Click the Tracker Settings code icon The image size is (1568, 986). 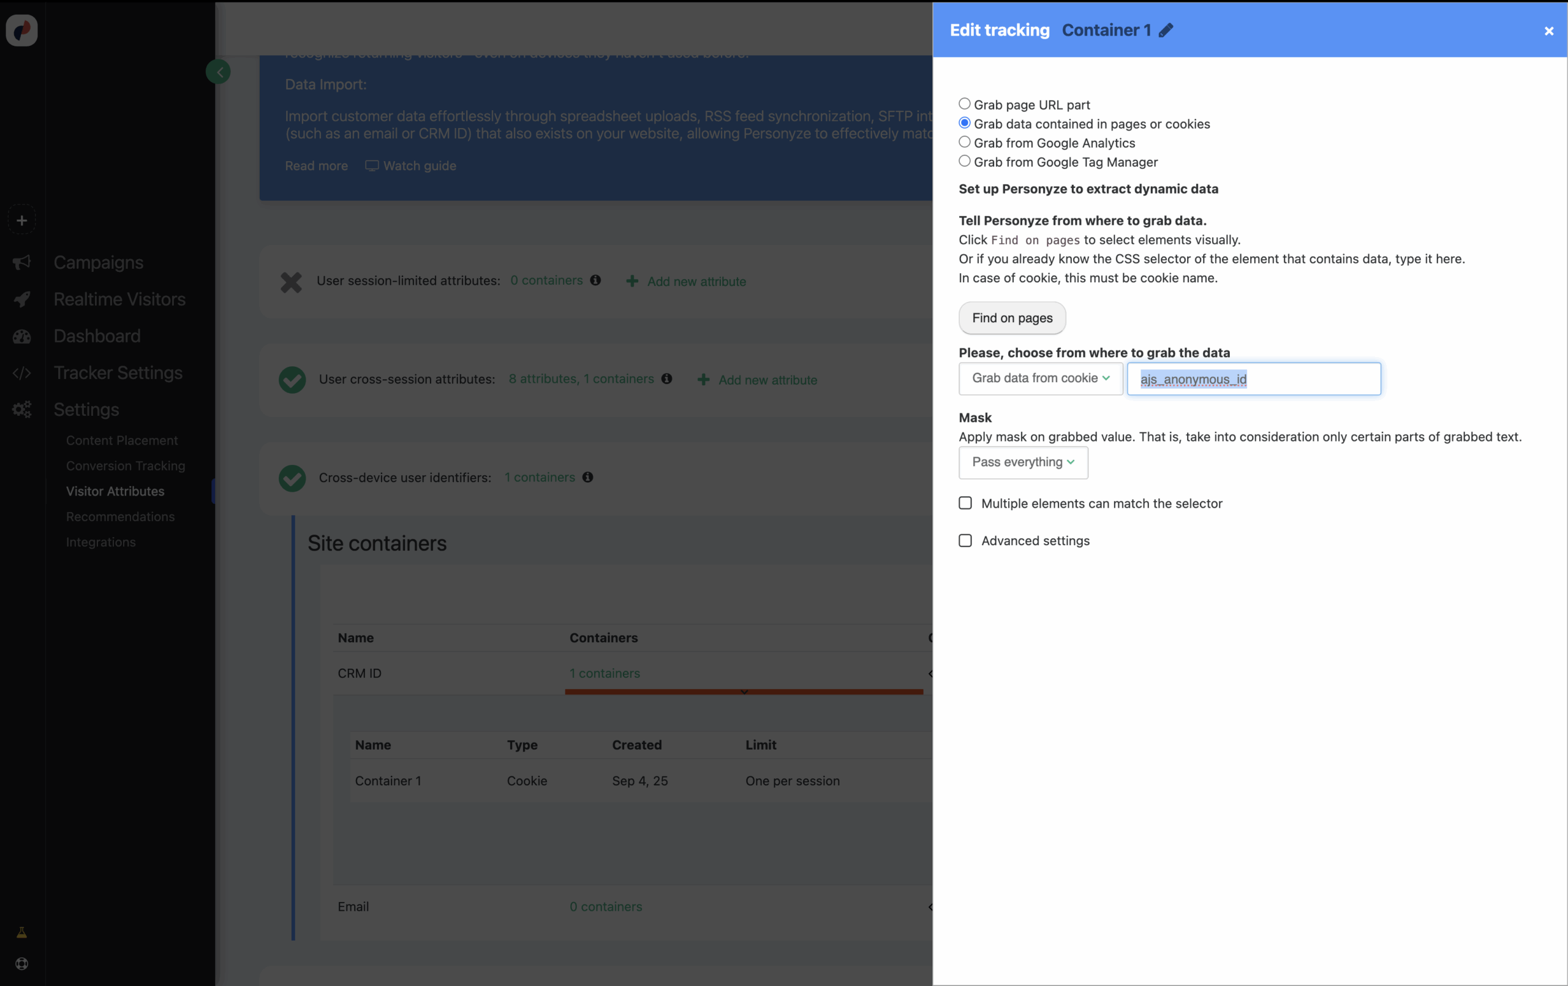pyautogui.click(x=21, y=373)
